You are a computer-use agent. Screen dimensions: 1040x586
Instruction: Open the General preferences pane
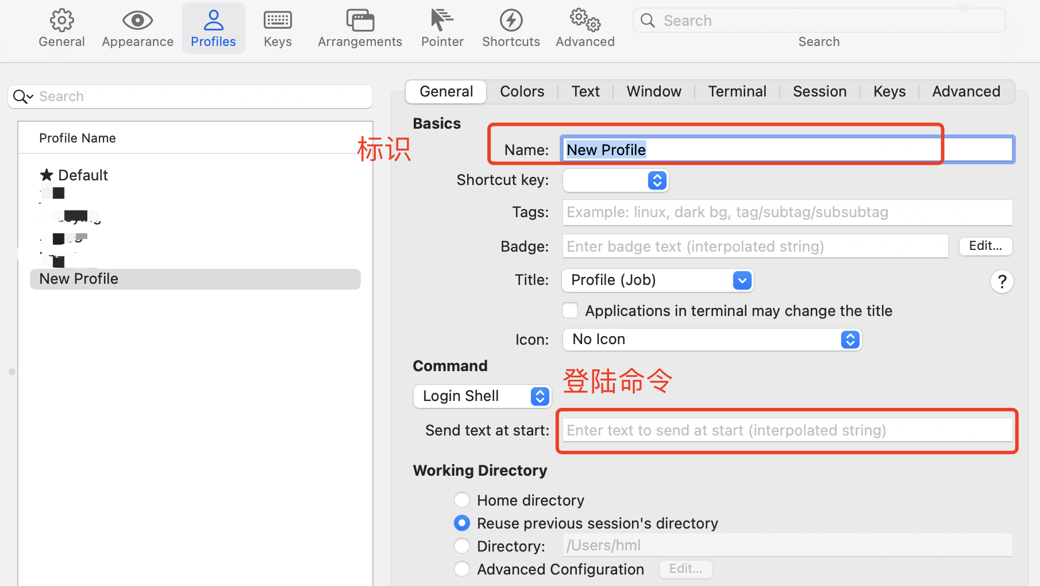click(x=61, y=28)
